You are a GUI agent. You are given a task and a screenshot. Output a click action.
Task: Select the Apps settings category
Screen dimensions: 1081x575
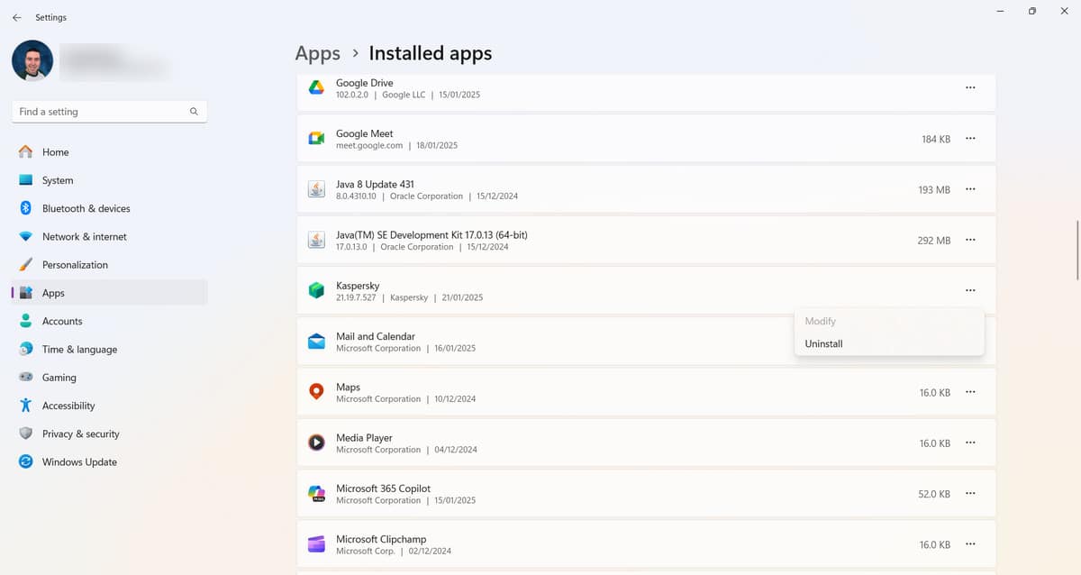click(x=109, y=293)
